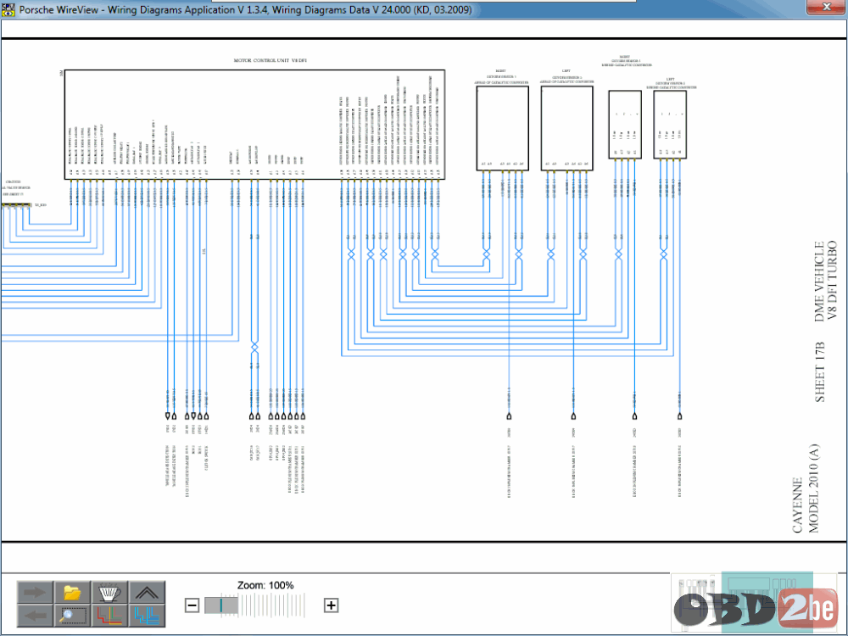Image resolution: width=848 pixels, height=636 pixels.
Task: Click the Porsche WireView icon in the title bar
Action: tap(8, 9)
